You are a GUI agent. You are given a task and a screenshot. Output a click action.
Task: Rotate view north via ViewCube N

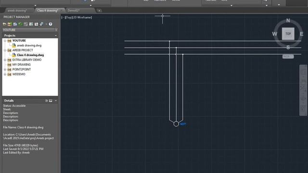(288, 20)
